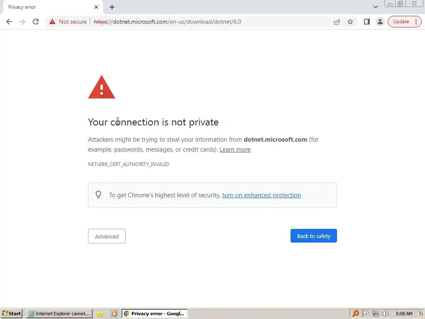
Task: Switch to Internet Explorer taskbar item
Action: (59, 314)
